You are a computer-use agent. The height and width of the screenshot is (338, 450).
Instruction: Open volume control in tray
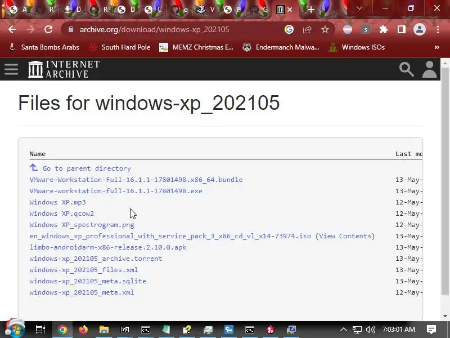point(371,330)
